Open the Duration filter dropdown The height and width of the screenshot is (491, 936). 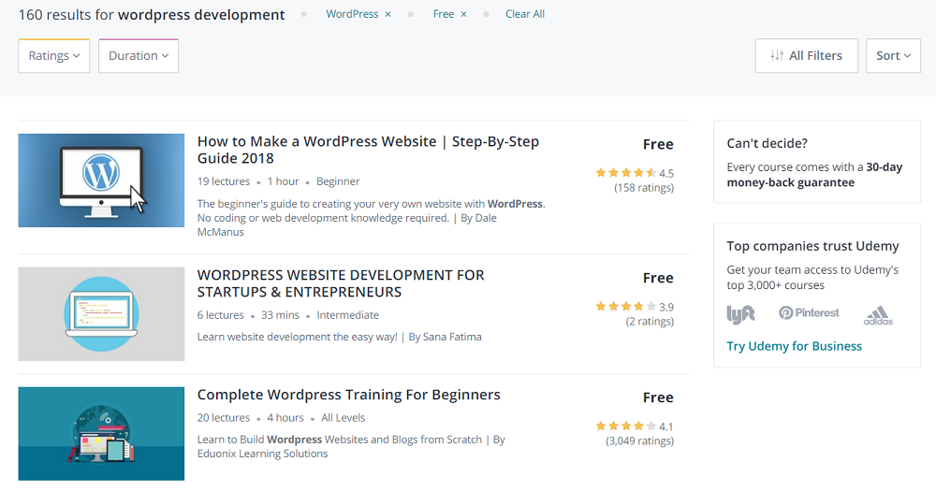tap(138, 56)
